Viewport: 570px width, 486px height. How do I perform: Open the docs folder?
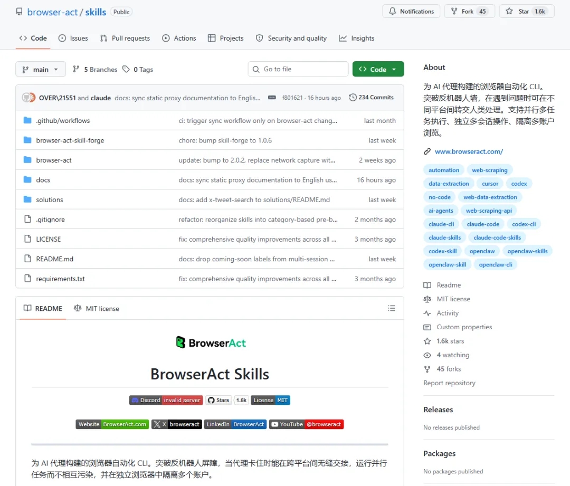tap(43, 180)
